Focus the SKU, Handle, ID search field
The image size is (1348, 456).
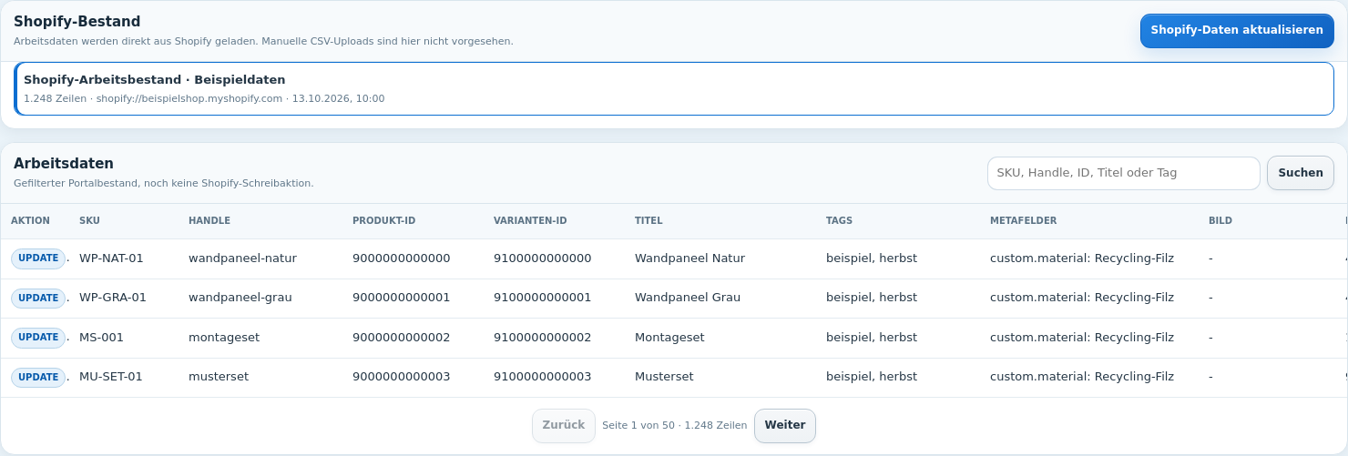(x=1123, y=173)
